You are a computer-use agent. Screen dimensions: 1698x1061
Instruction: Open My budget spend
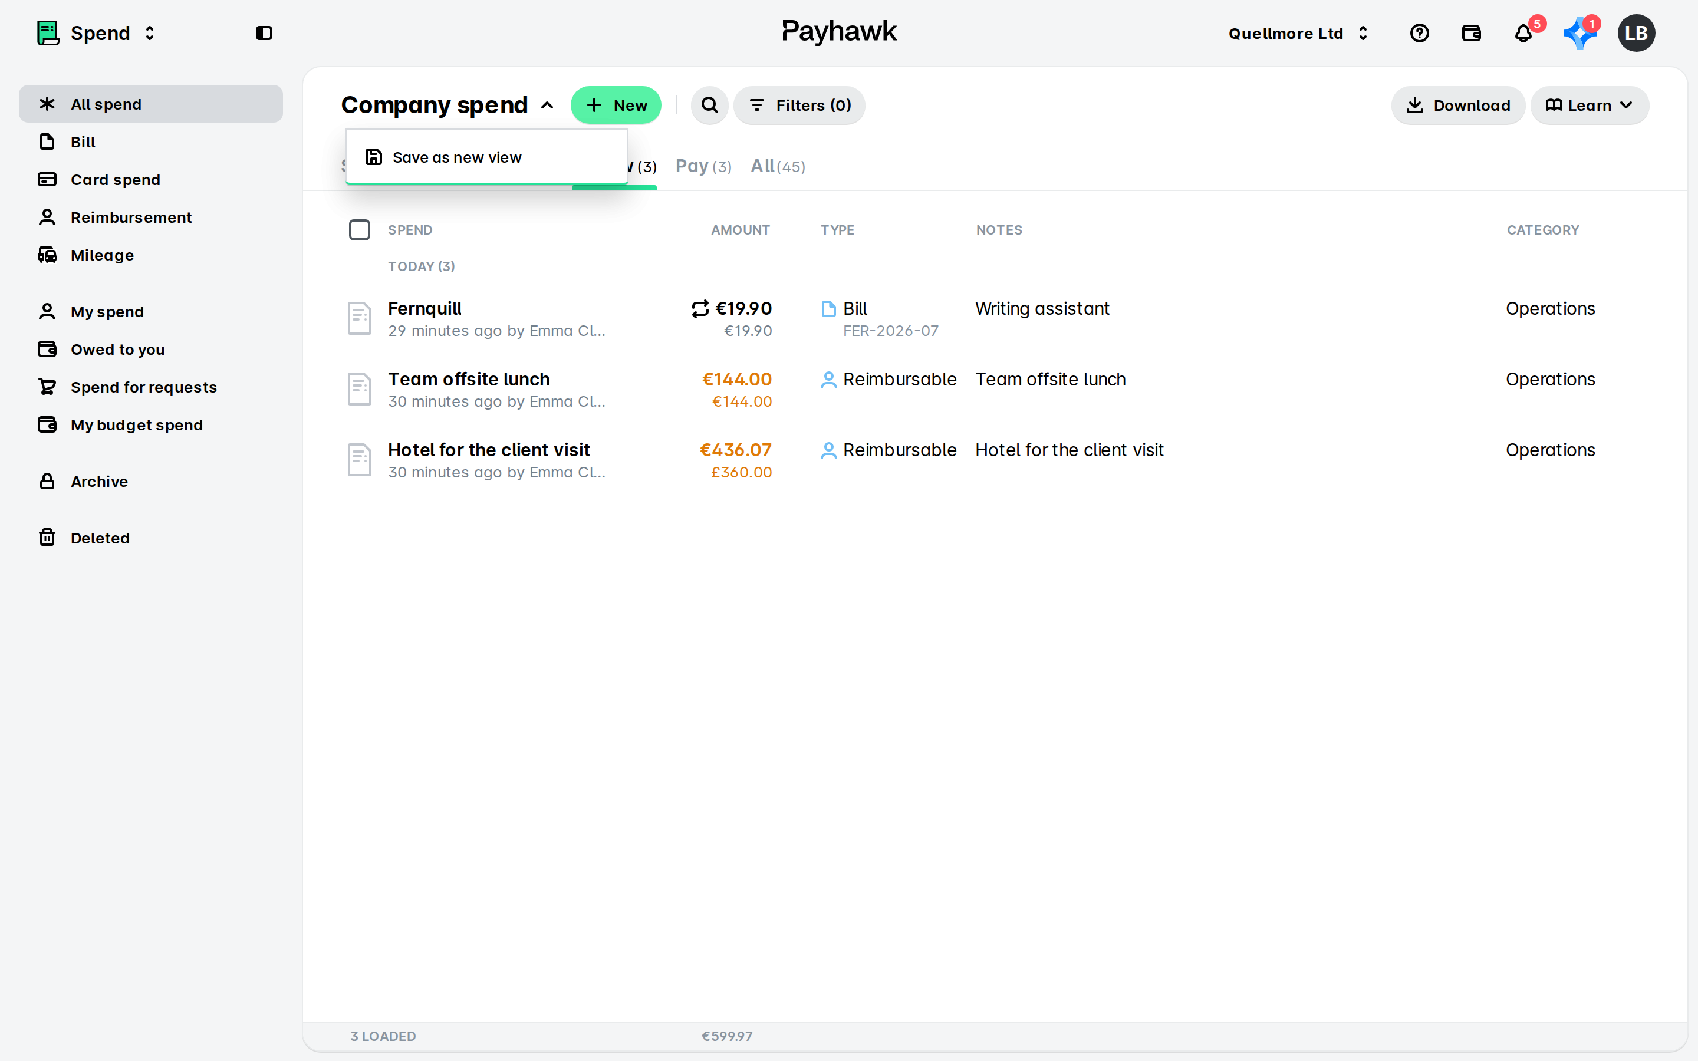(x=151, y=425)
